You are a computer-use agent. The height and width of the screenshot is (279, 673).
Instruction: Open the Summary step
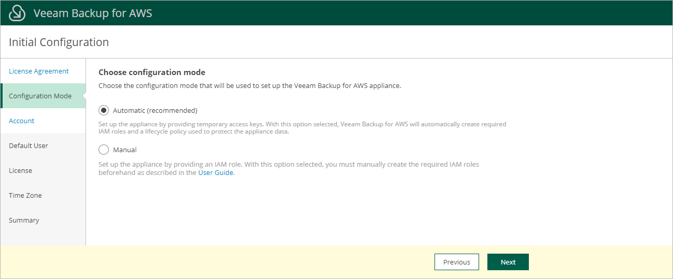(x=24, y=220)
